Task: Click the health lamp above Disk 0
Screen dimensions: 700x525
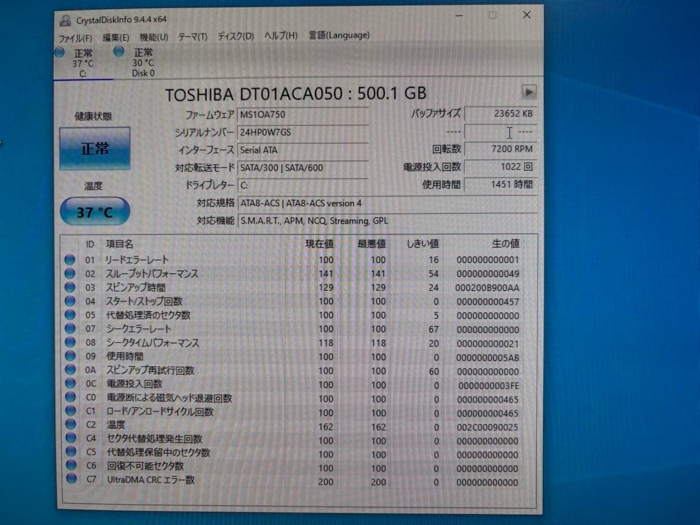Action: [119, 52]
